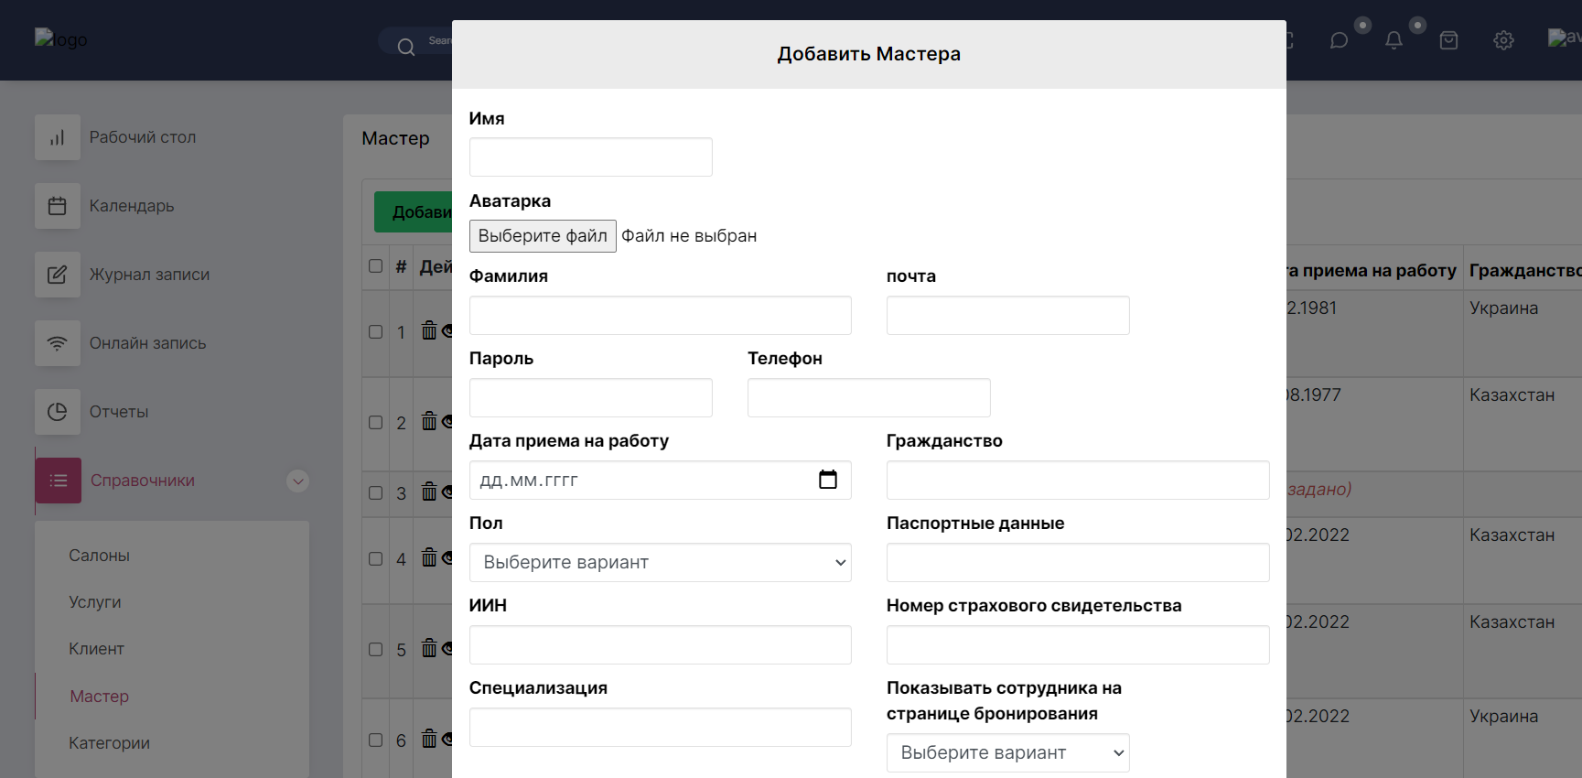Open the chat messages icon

[x=1339, y=40]
